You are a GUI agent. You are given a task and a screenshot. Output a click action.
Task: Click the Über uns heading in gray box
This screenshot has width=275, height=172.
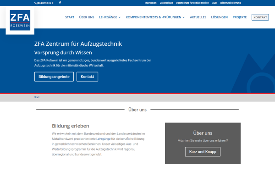pos(203,133)
